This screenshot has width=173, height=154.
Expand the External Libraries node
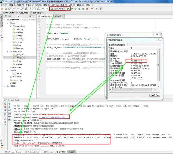pos(4,86)
